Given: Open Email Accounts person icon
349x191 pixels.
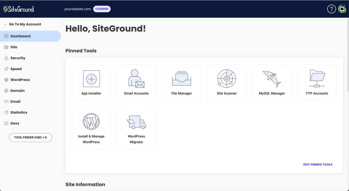Looking at the screenshot, I should pos(136,78).
